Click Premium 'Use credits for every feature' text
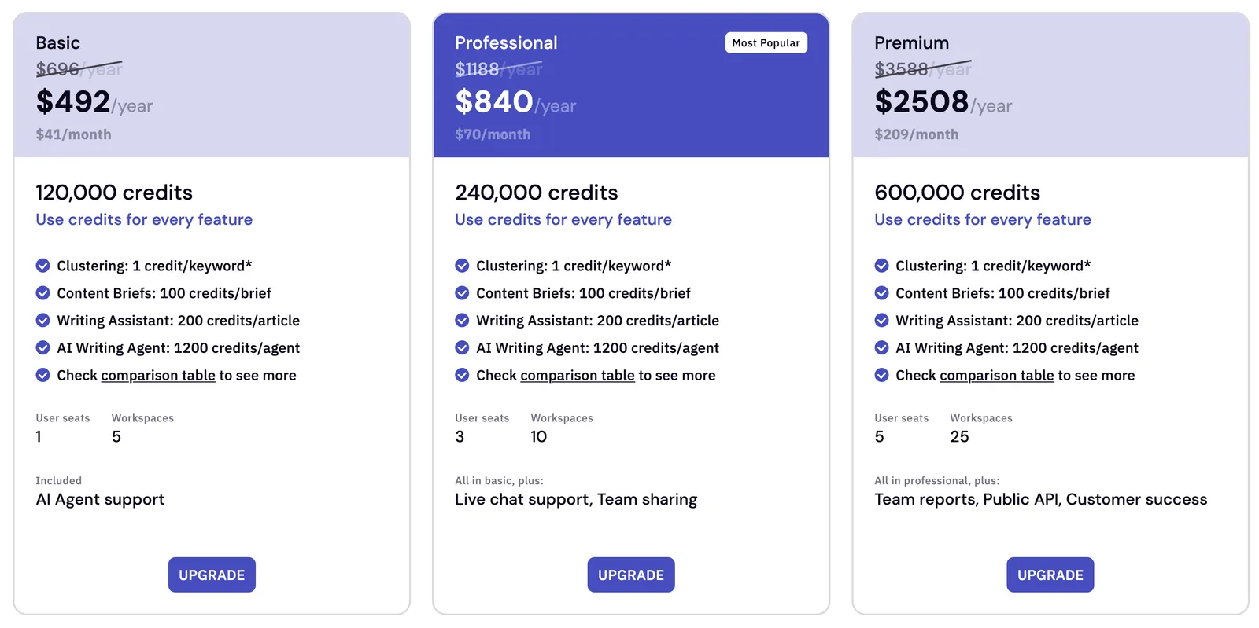The image size is (1259, 628). [x=983, y=220]
